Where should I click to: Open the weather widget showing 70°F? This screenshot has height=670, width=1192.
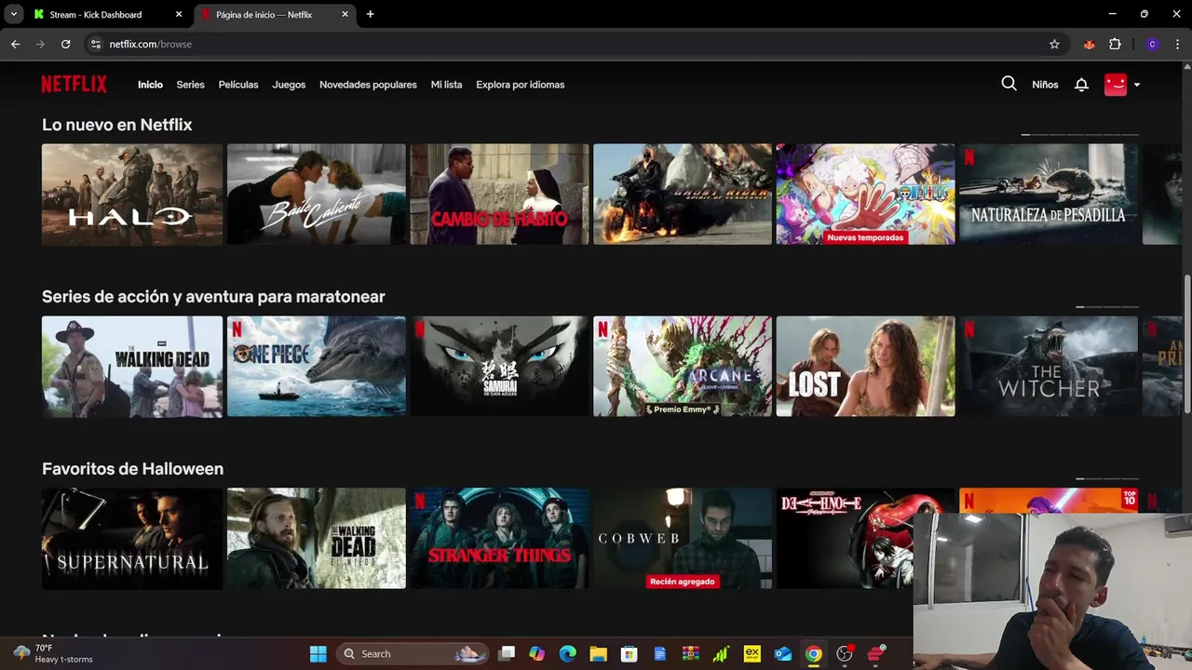pos(53,653)
